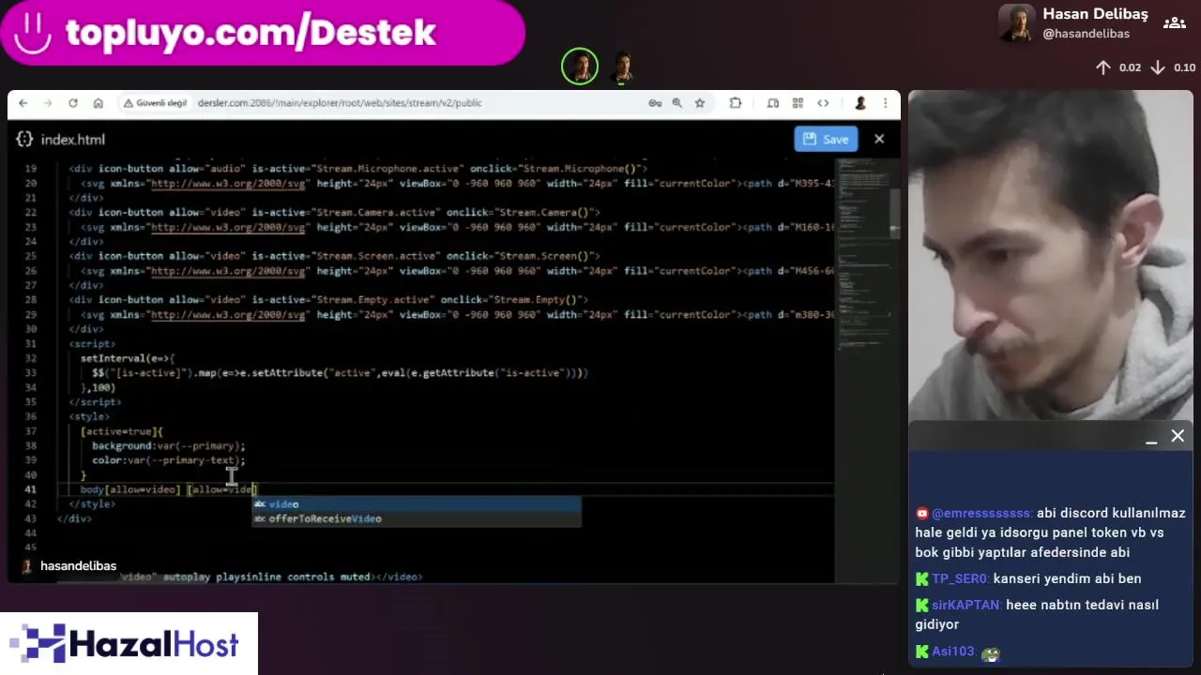Screen dimensions: 1201x675
Task: Click the smiley logo in topluyo banner
Action: point(33,33)
